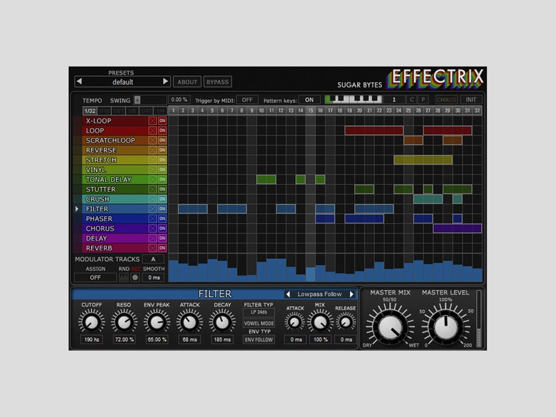Clear the TONAL DELAY track with its X icon
This screenshot has height=417, width=556.
(x=152, y=180)
